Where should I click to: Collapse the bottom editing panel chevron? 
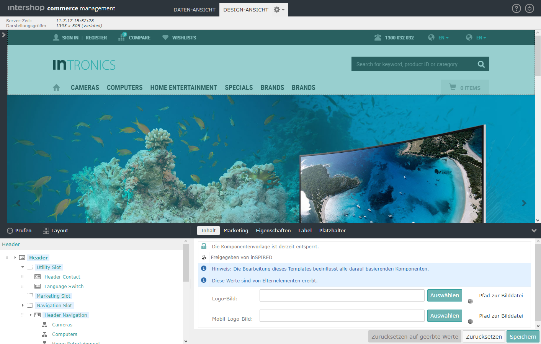click(x=534, y=231)
